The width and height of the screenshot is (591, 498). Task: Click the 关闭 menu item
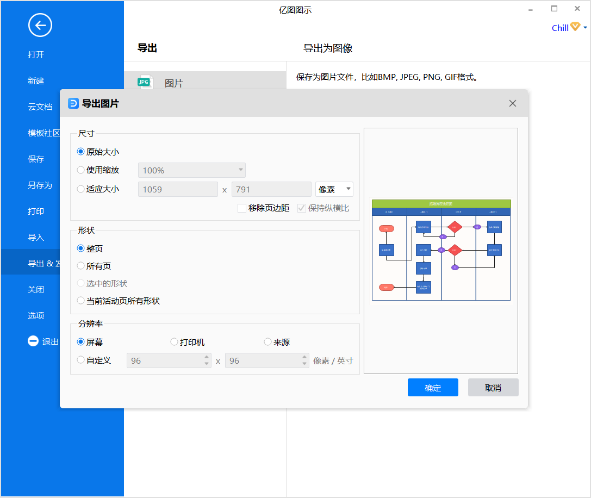pos(36,289)
